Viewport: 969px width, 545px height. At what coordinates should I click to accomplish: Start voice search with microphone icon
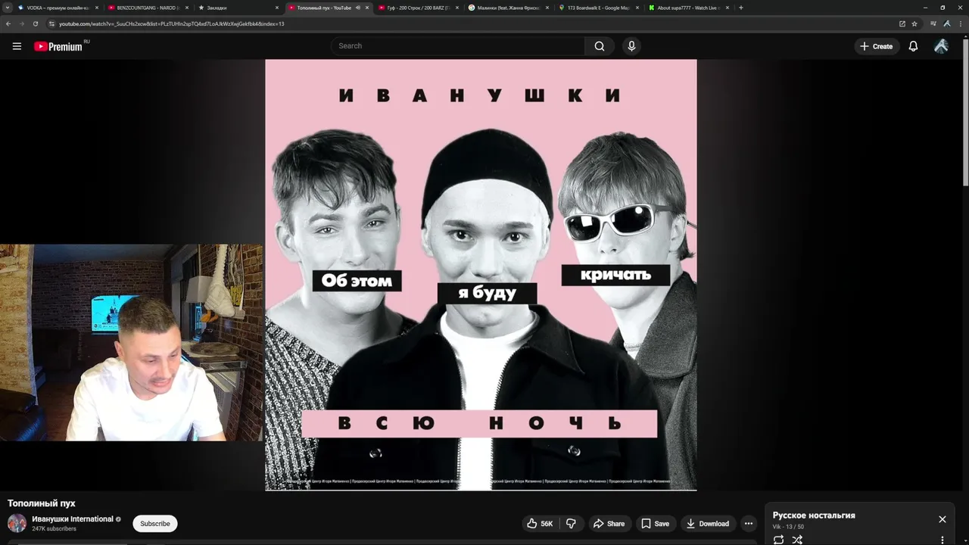(631, 46)
